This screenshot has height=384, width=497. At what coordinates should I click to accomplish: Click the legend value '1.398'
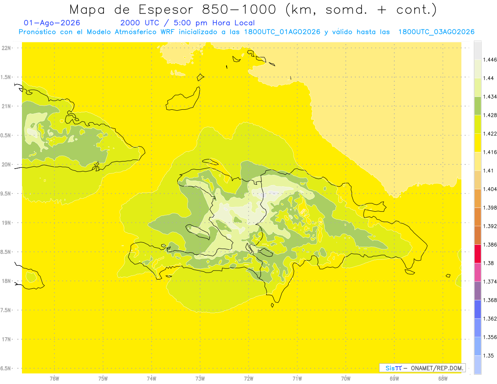(490, 208)
